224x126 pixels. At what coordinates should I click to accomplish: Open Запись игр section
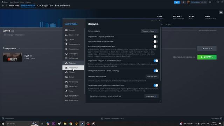tap(73, 86)
